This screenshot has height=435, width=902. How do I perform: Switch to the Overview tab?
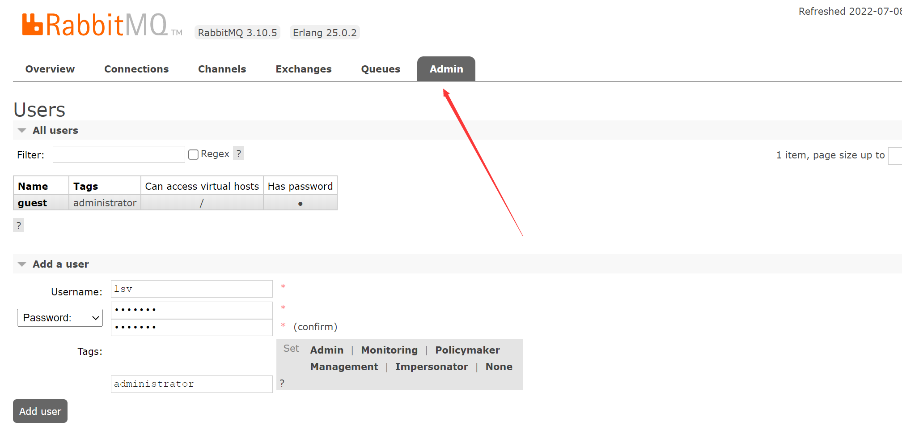tap(50, 69)
